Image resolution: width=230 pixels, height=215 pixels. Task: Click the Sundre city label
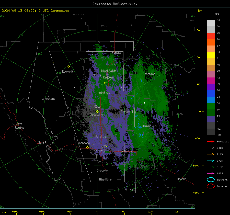pyautogui.click(x=77, y=106)
